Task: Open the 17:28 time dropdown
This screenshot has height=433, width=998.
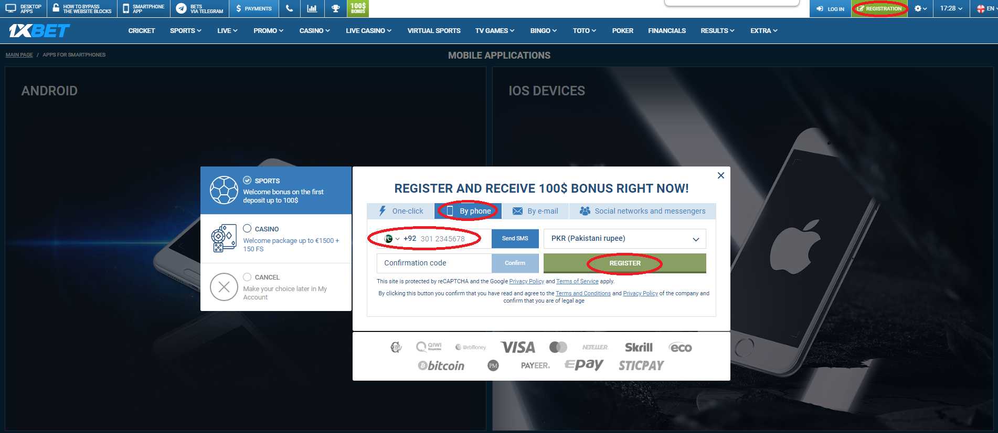Action: pos(951,8)
